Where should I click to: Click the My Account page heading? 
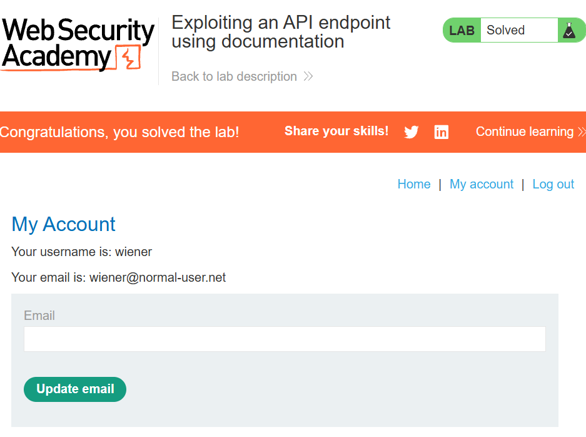64,224
